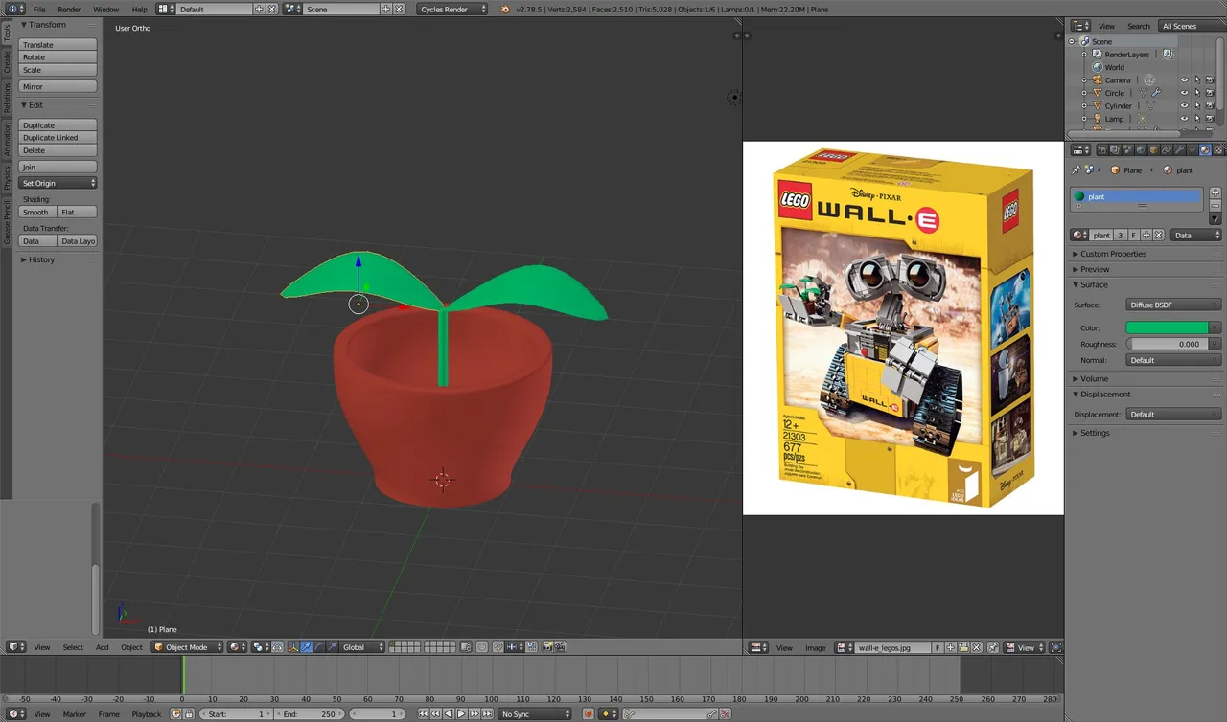Viewport: 1227px width, 722px height.
Task: Toggle fake user F button for plant material
Action: (1133, 235)
